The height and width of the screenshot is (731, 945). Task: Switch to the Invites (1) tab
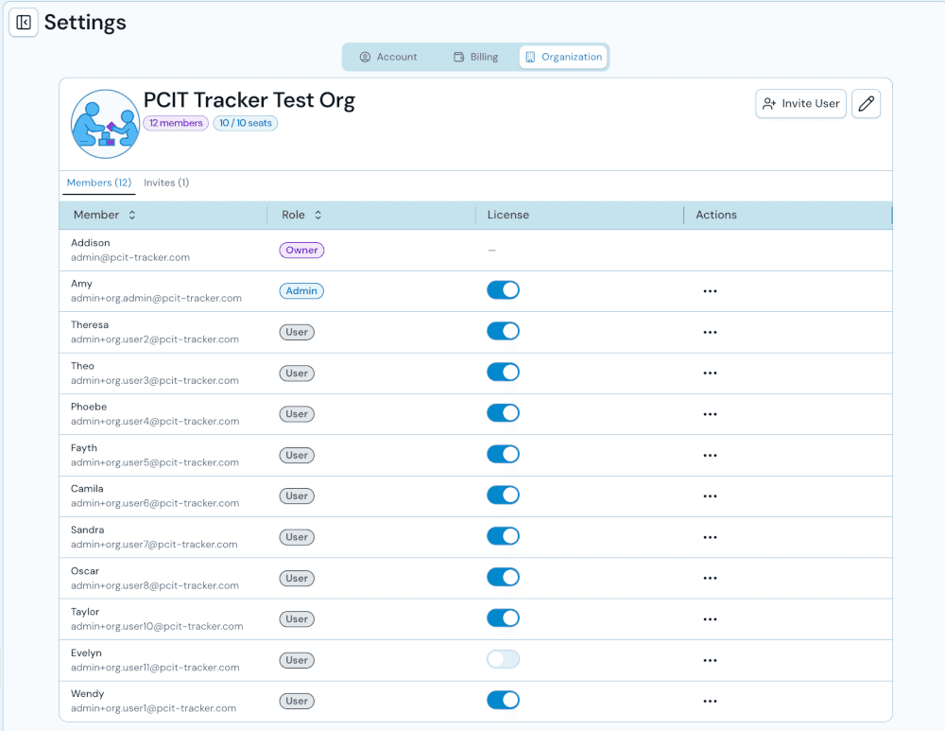[x=165, y=182]
